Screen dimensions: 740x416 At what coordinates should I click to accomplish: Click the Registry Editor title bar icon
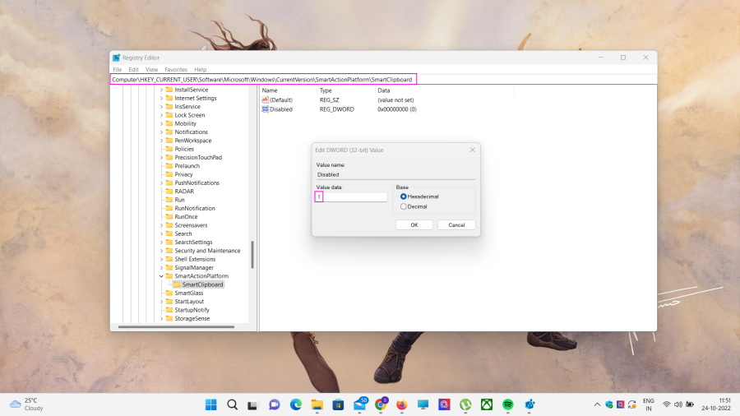[117, 58]
